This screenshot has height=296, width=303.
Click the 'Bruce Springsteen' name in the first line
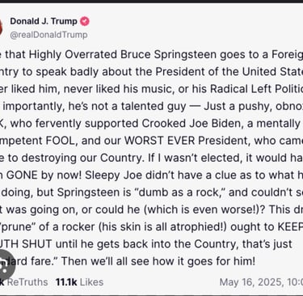(x=168, y=55)
